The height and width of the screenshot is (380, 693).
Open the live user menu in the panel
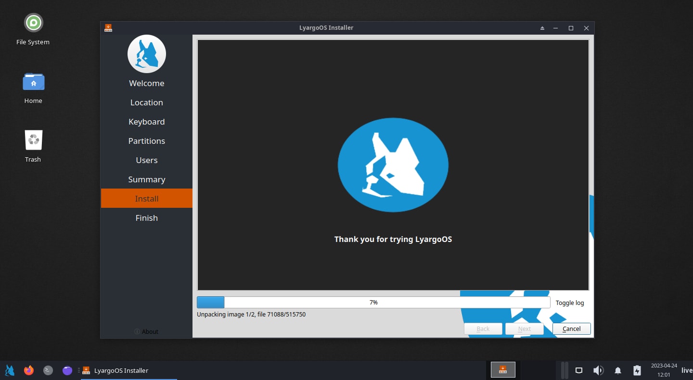(x=687, y=370)
